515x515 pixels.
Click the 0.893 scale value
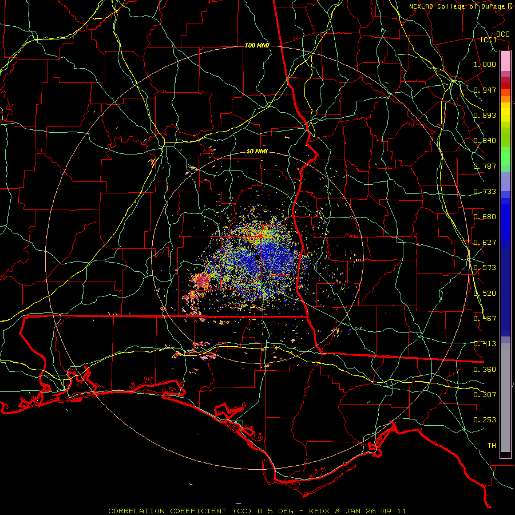tap(485, 115)
